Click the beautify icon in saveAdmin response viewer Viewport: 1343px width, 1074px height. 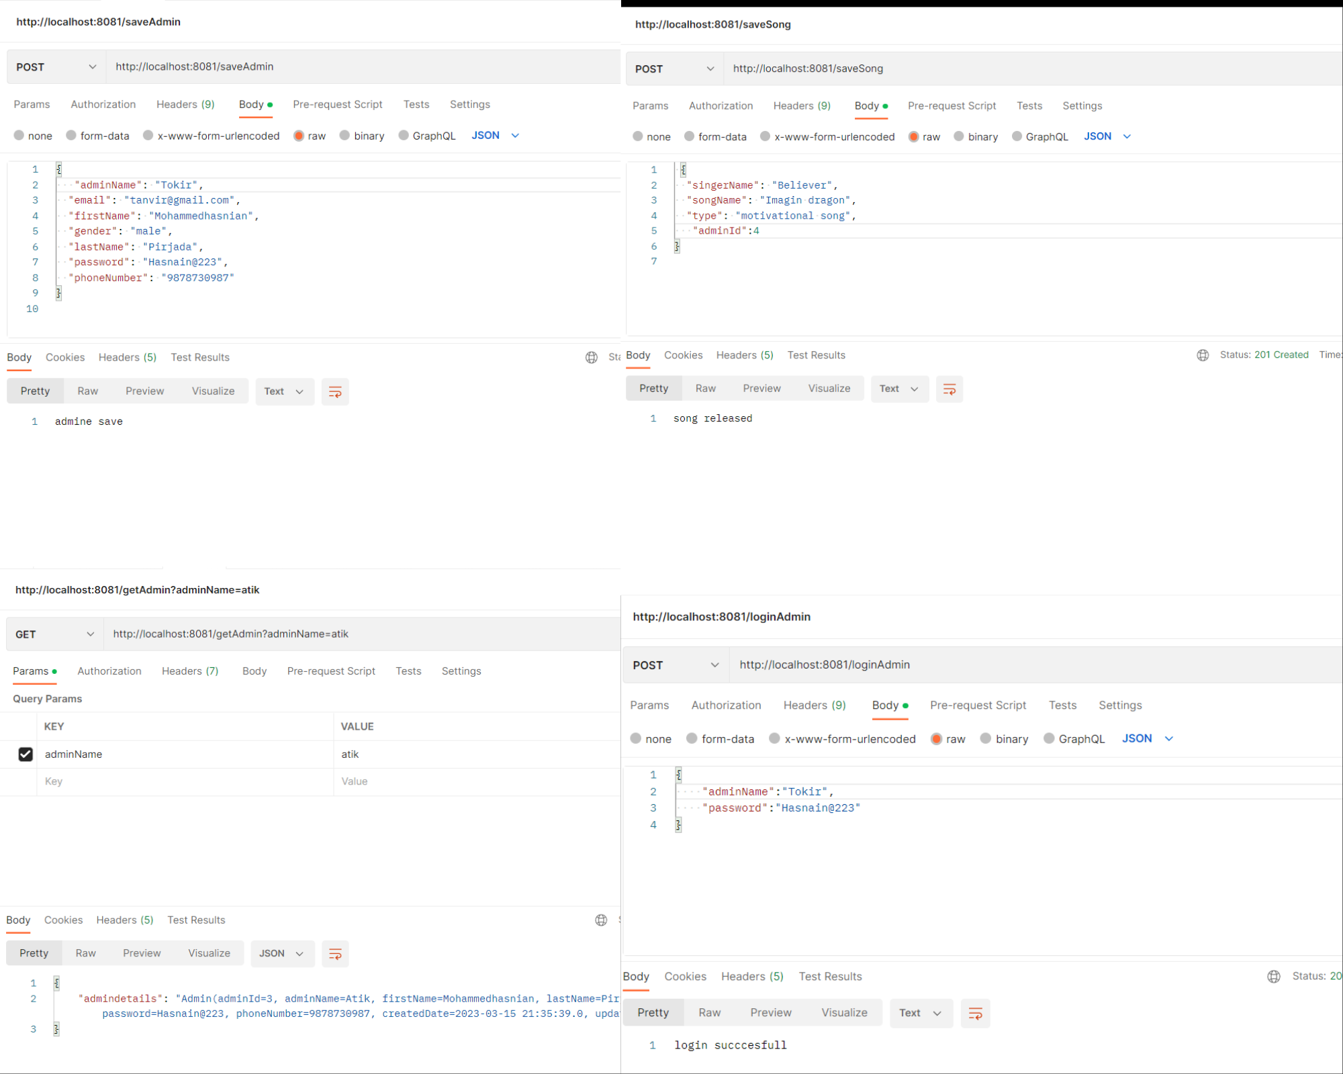click(334, 391)
